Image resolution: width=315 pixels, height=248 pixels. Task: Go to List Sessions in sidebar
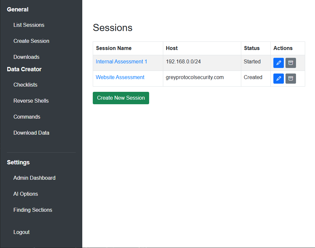29,25
